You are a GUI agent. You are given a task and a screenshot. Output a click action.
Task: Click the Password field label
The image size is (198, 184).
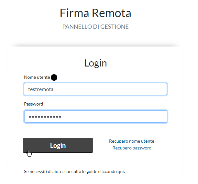click(33, 104)
